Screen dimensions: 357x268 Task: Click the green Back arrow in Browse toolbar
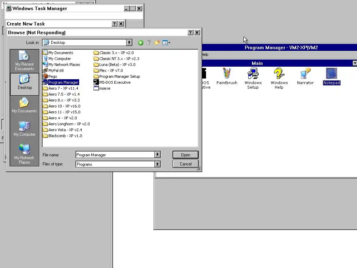[140, 43]
